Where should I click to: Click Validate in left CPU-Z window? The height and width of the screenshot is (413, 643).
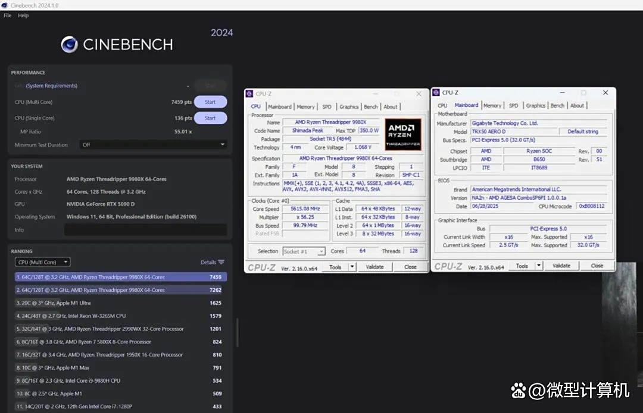pyautogui.click(x=375, y=267)
